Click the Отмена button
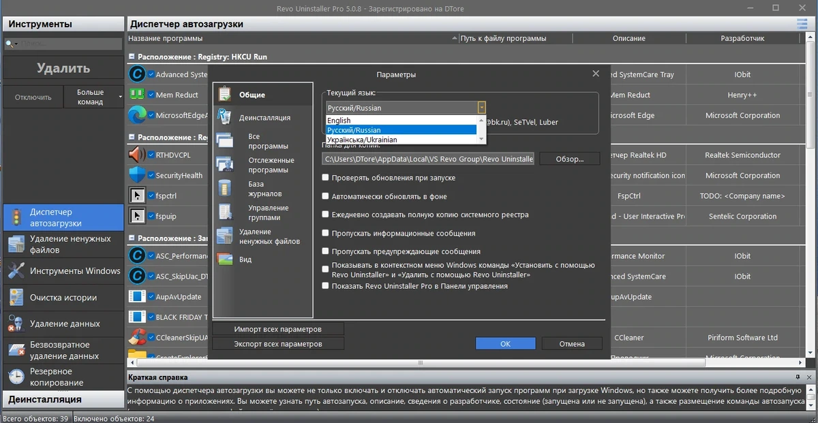 (x=572, y=344)
